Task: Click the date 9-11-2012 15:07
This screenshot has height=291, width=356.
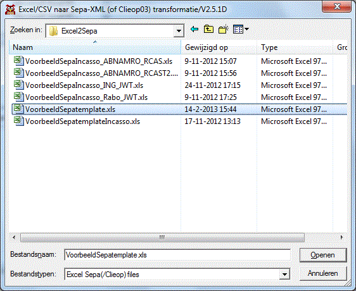Action: pos(210,61)
